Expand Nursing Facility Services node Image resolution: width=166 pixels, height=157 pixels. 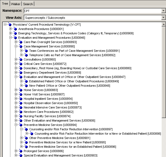pos(16,116)
